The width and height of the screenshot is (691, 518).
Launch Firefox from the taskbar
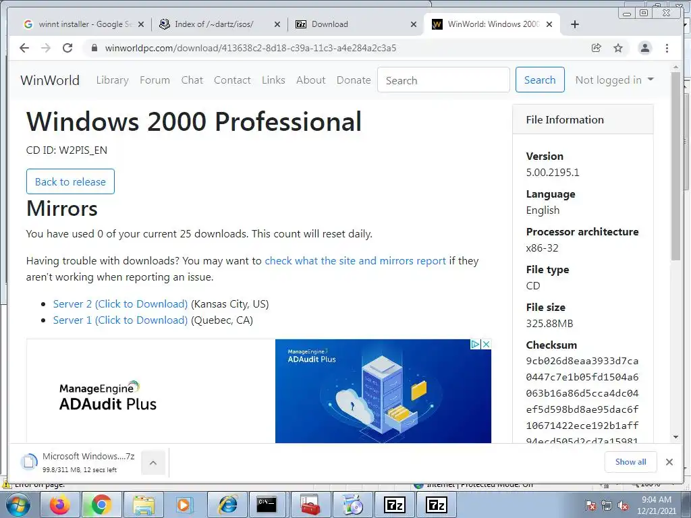(x=60, y=505)
